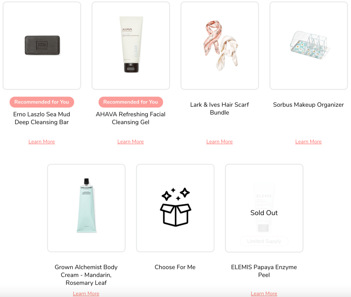Viewport: 351px width, 297px height.
Task: Click the ELEMIS Papaya Enzyme Peel title
Action: coord(264,271)
